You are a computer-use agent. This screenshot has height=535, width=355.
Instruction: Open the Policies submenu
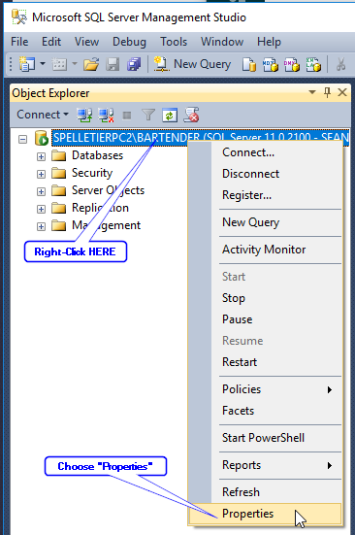pos(265,389)
